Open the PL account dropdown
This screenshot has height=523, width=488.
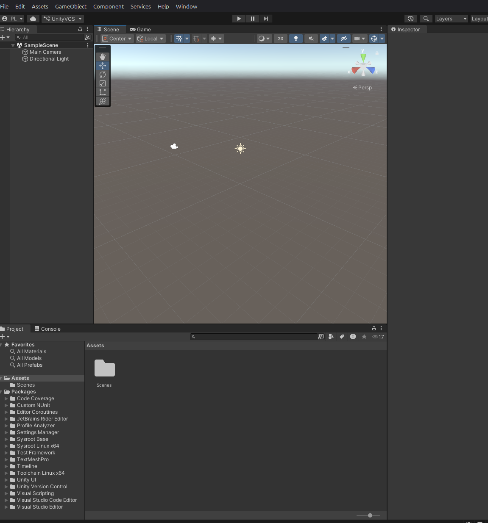click(12, 19)
